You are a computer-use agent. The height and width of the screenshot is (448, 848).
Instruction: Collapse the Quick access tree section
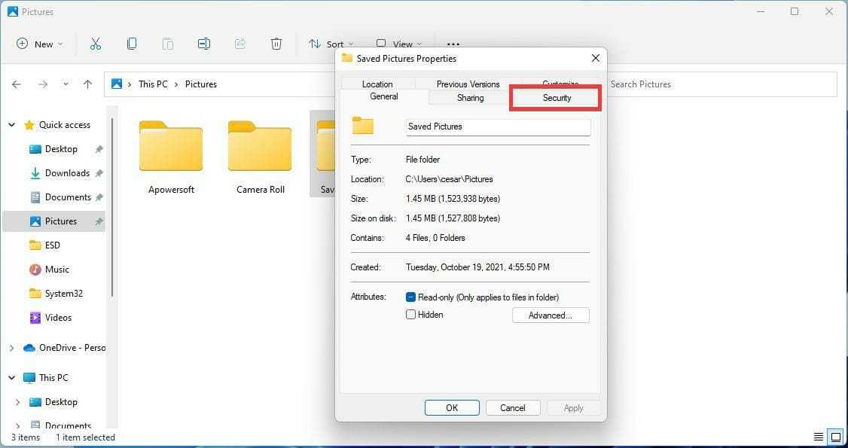pos(12,125)
